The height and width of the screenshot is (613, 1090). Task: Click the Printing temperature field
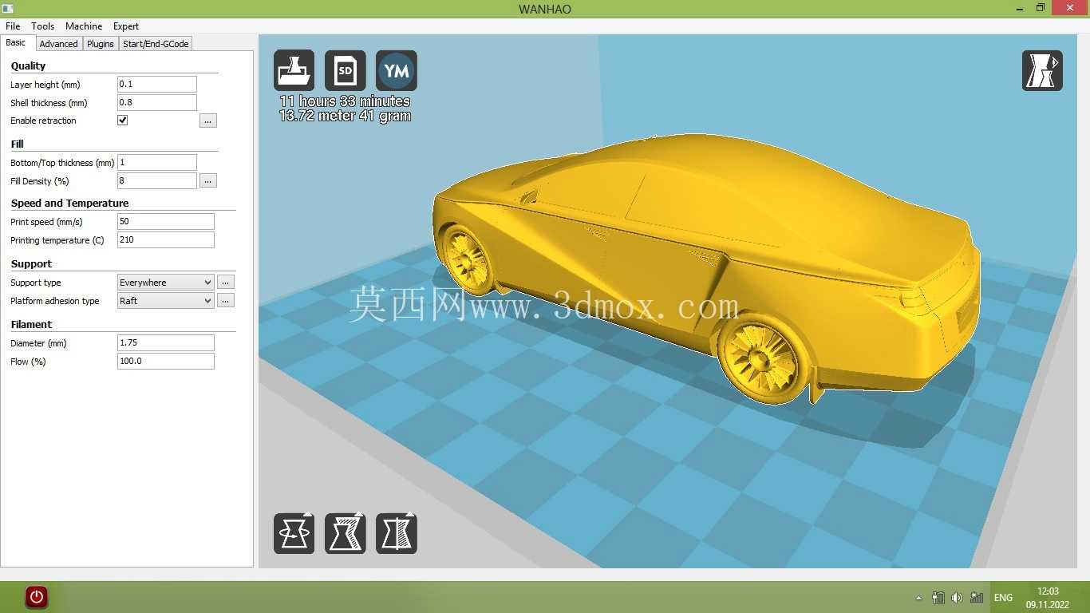[166, 240]
